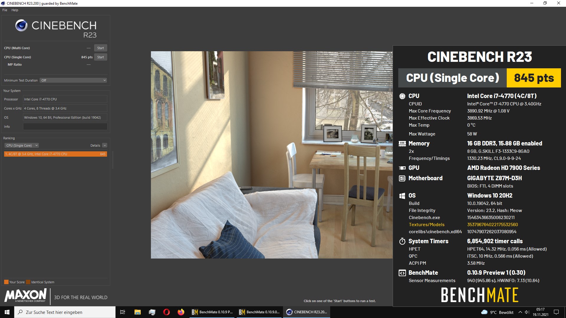The image size is (566, 318).
Task: Toggle the ranking Details arrow button
Action: coord(105,145)
